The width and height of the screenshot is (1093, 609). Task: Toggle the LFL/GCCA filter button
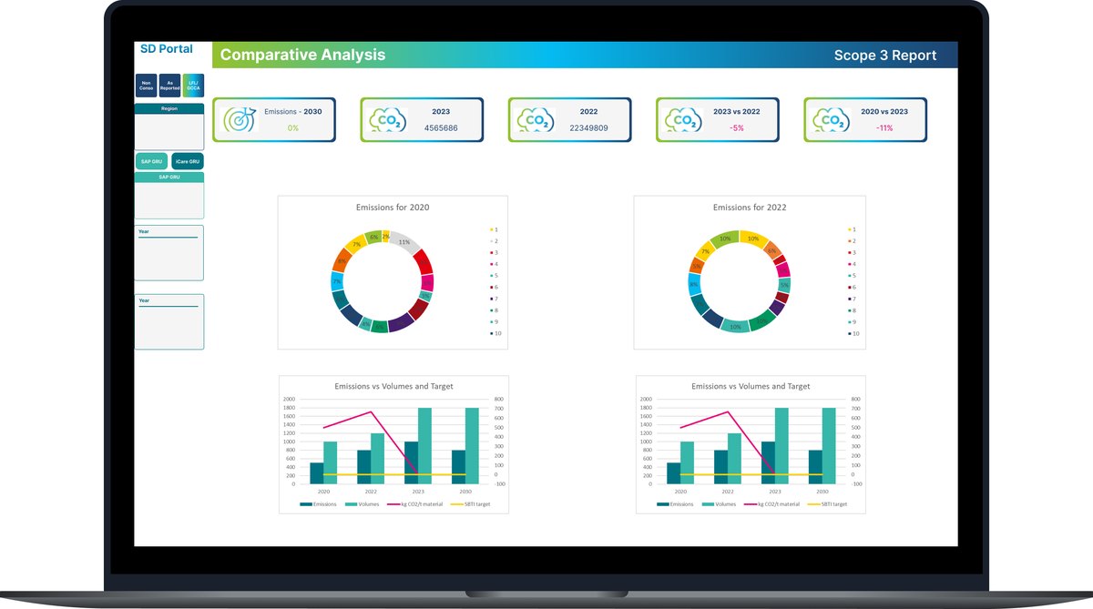[x=193, y=85]
